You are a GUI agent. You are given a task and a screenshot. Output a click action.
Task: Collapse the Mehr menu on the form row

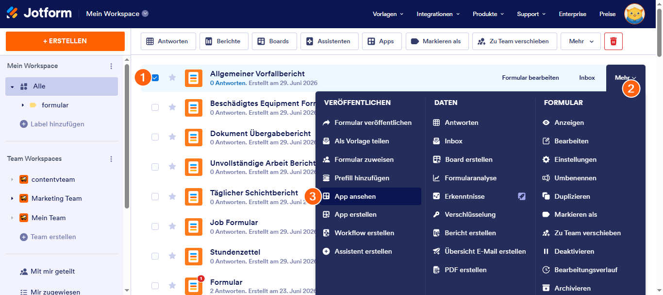(x=626, y=78)
